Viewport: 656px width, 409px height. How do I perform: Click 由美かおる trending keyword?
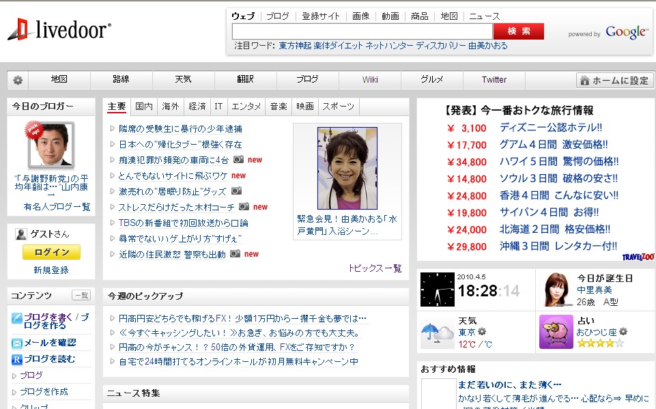coord(488,45)
